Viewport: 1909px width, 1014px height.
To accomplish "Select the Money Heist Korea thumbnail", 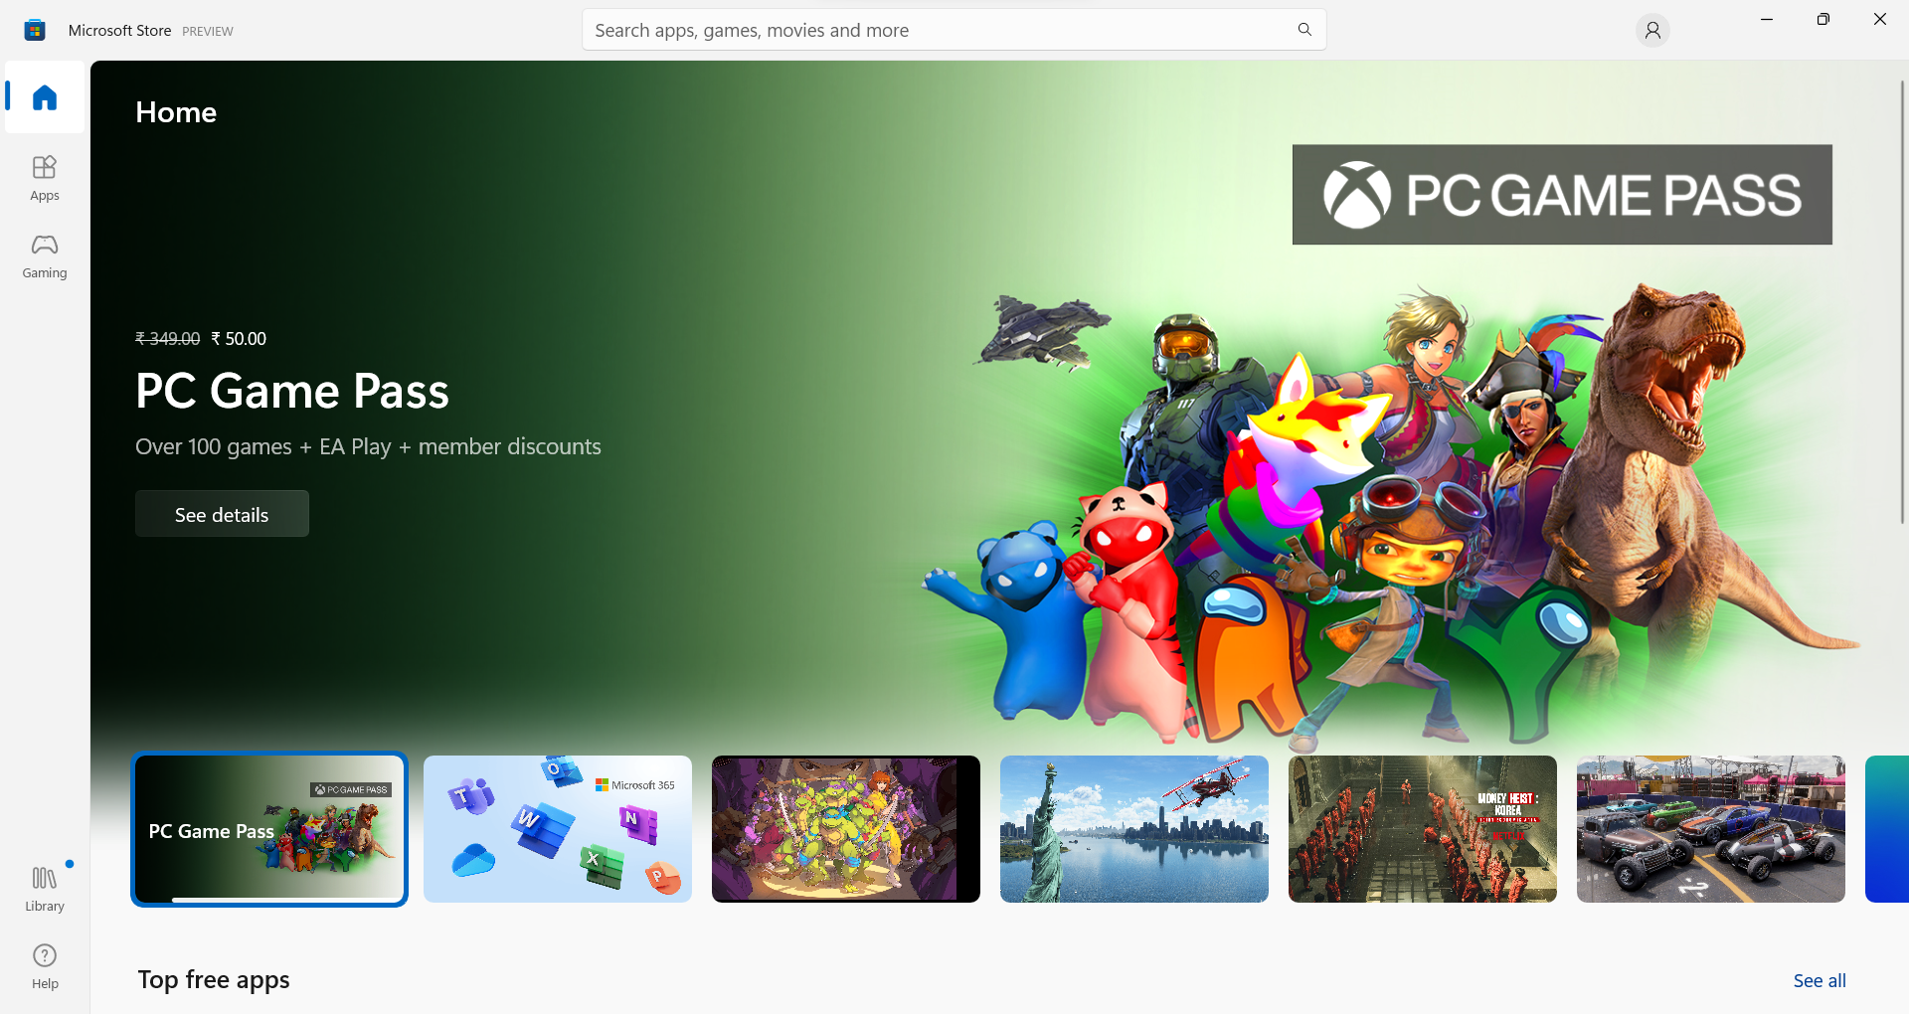I will tap(1423, 829).
